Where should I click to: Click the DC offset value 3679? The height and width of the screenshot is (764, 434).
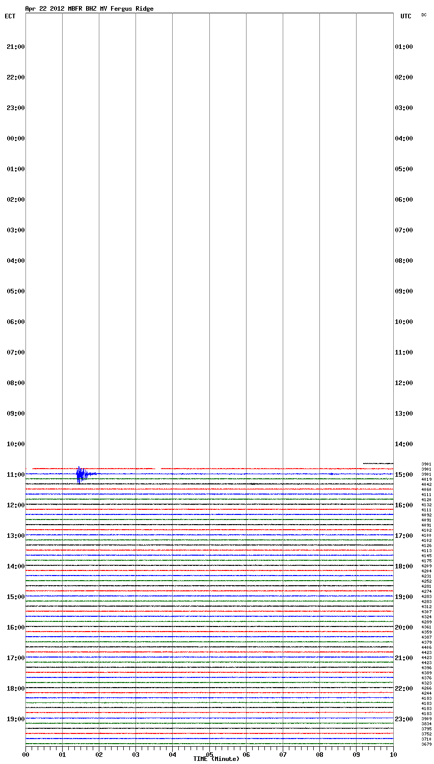coord(426,744)
